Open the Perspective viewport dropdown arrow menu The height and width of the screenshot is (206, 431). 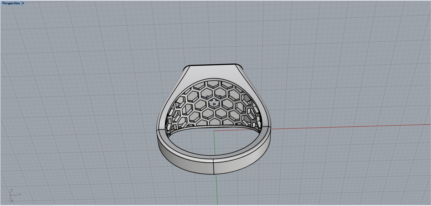pyautogui.click(x=23, y=3)
